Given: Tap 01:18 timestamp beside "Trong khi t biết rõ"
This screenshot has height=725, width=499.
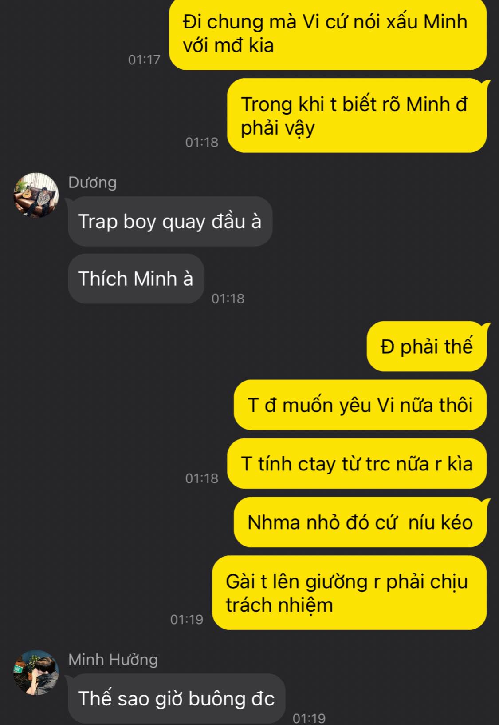Looking at the screenshot, I should pos(202,142).
